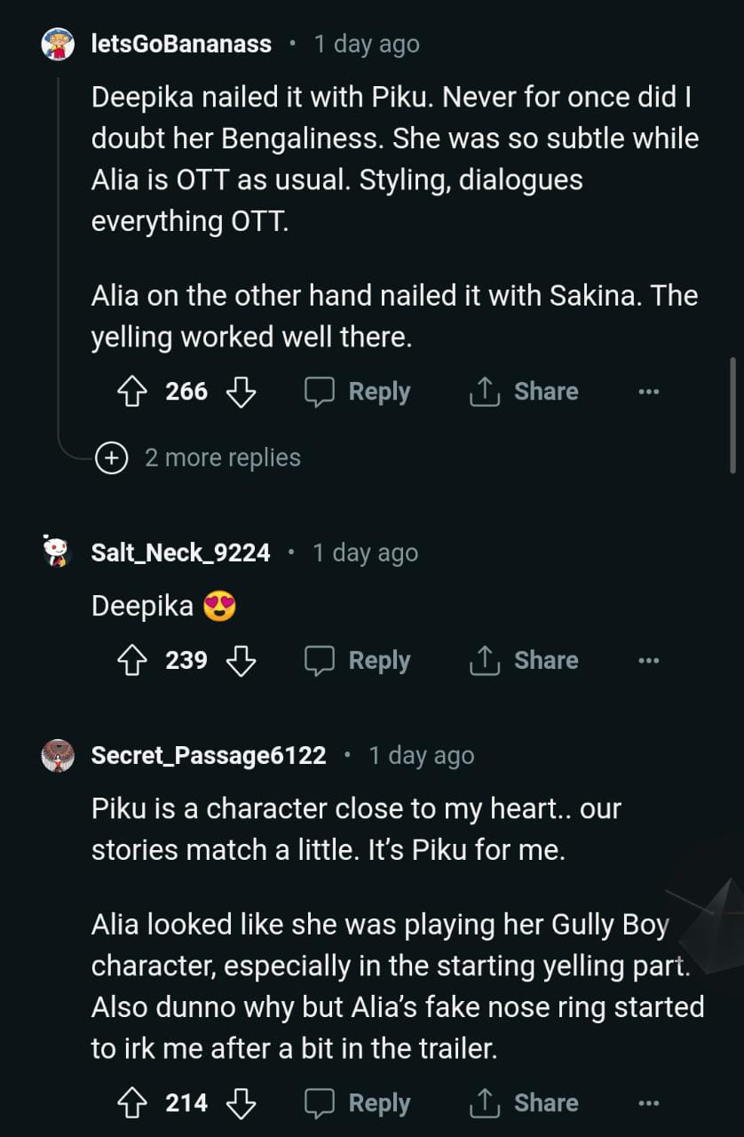Click the page scrollbar thumb

pos(732,415)
